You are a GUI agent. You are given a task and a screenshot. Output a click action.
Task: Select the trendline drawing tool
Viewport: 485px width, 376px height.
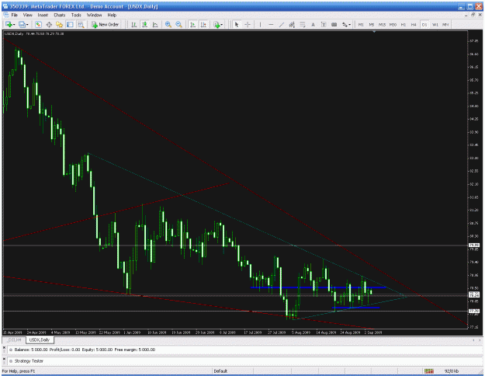(282, 24)
